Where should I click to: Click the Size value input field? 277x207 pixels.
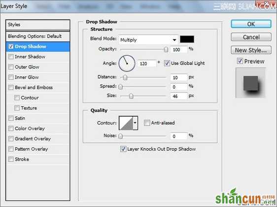point(179,96)
